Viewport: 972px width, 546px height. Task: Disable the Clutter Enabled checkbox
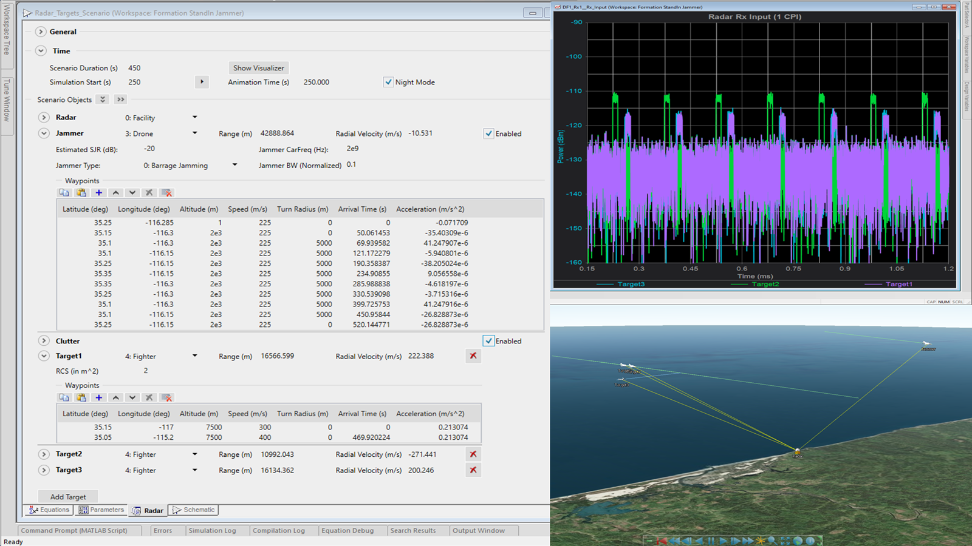[488, 341]
